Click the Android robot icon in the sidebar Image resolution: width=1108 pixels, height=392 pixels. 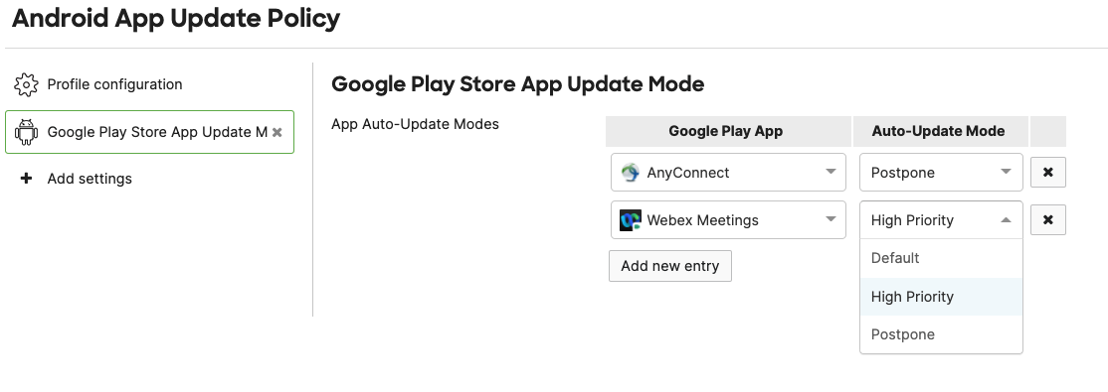pos(26,132)
